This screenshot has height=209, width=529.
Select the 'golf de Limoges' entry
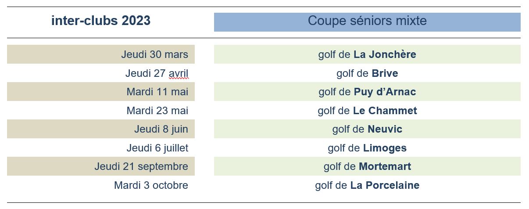(x=367, y=148)
